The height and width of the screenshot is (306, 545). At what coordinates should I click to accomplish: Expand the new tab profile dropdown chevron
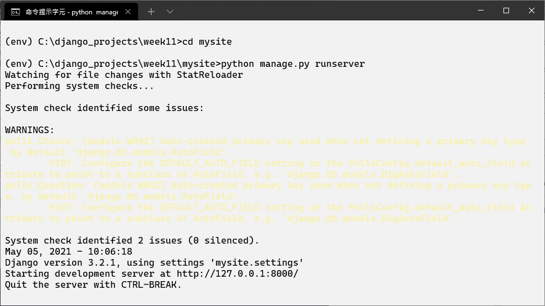170,12
